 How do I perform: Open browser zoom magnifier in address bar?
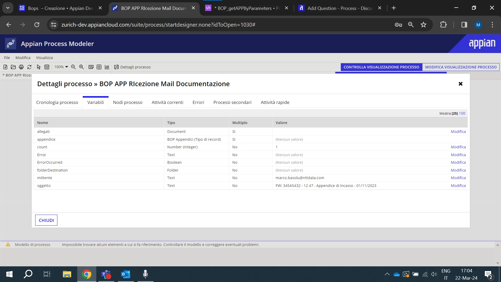[x=411, y=25]
